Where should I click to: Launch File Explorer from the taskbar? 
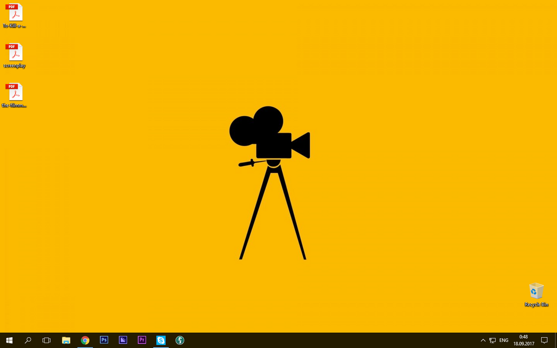[66, 340]
